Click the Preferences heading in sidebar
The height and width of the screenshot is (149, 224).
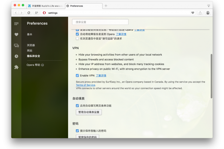click(37, 23)
